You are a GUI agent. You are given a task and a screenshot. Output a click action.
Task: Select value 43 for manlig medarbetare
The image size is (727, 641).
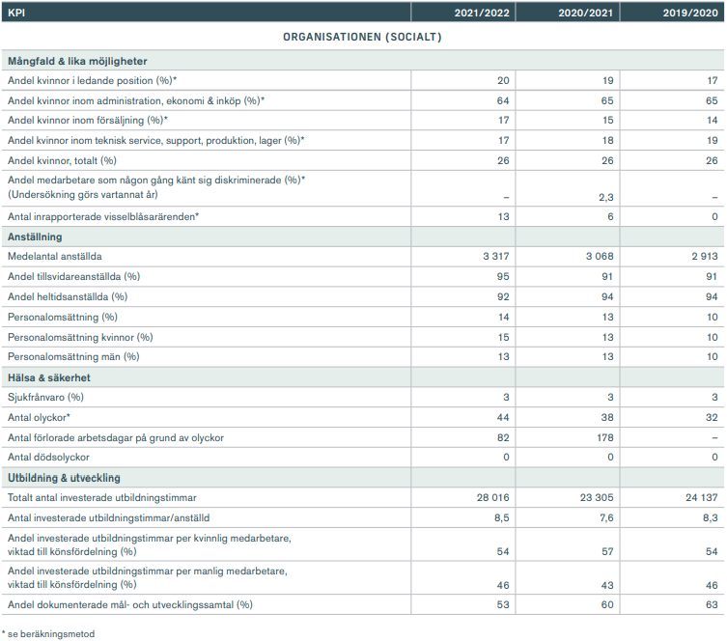607,586
